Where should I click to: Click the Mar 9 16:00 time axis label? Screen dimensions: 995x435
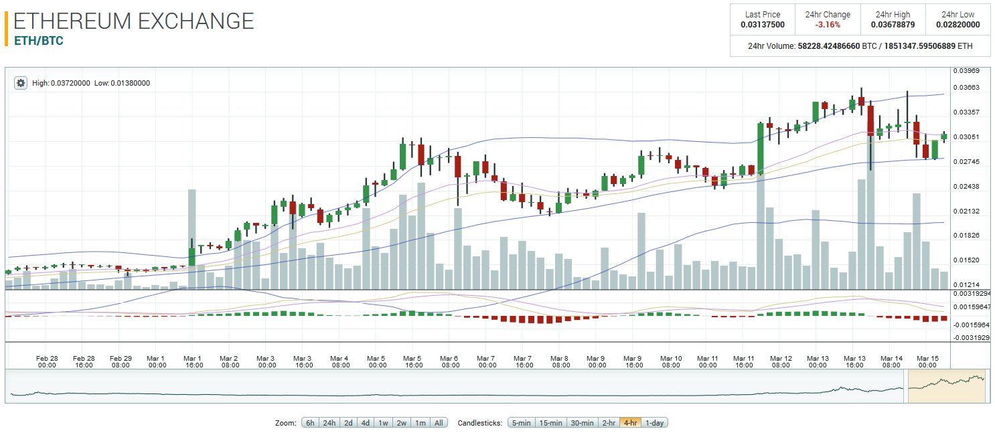click(x=634, y=361)
